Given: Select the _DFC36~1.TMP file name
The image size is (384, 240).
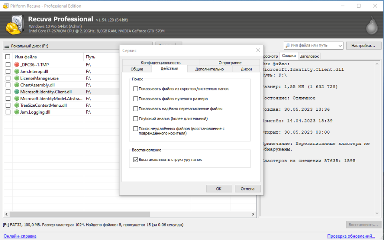Looking at the screenshot, I should pos(34,65).
